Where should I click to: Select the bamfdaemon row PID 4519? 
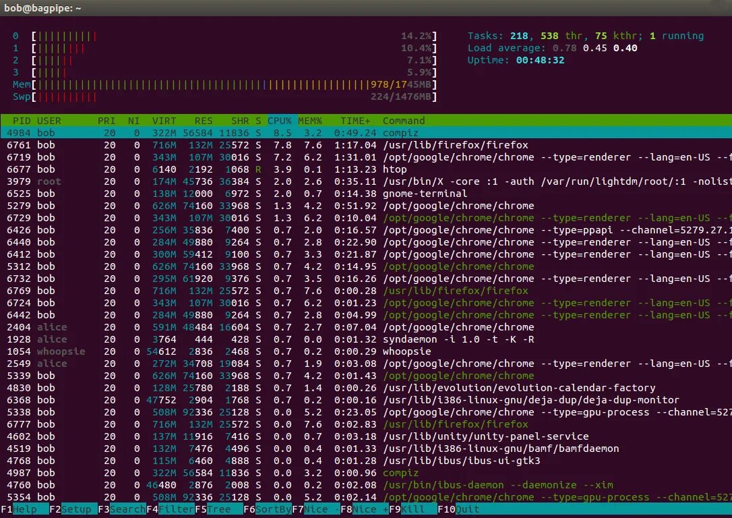tap(366, 449)
